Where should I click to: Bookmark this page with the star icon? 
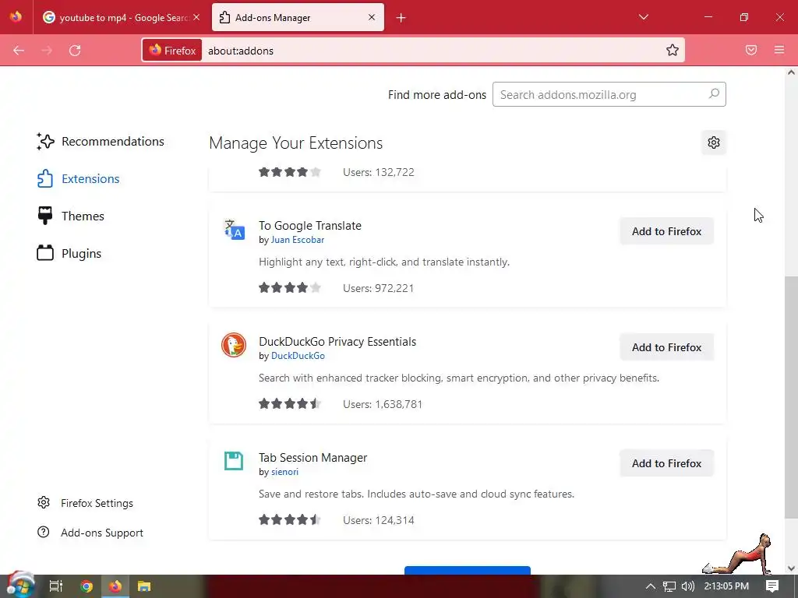coord(673,50)
